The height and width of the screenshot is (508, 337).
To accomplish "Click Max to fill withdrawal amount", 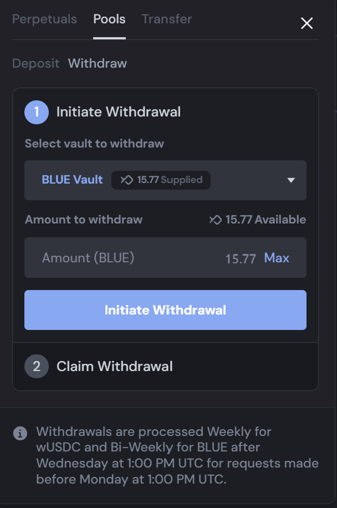I will pyautogui.click(x=277, y=258).
